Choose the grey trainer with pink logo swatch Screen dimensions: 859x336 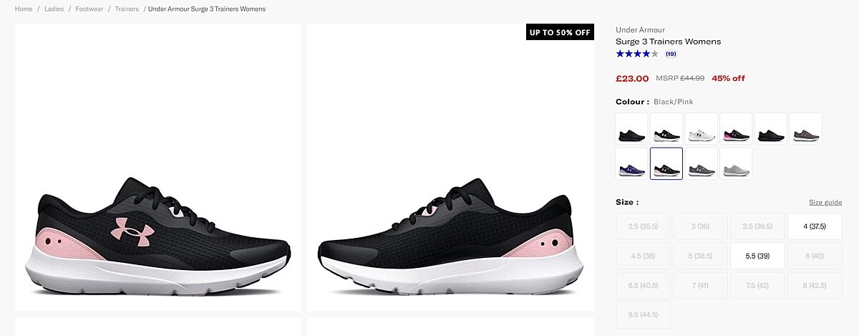(x=805, y=129)
